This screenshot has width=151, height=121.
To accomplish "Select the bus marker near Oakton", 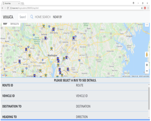I will 20,62.
